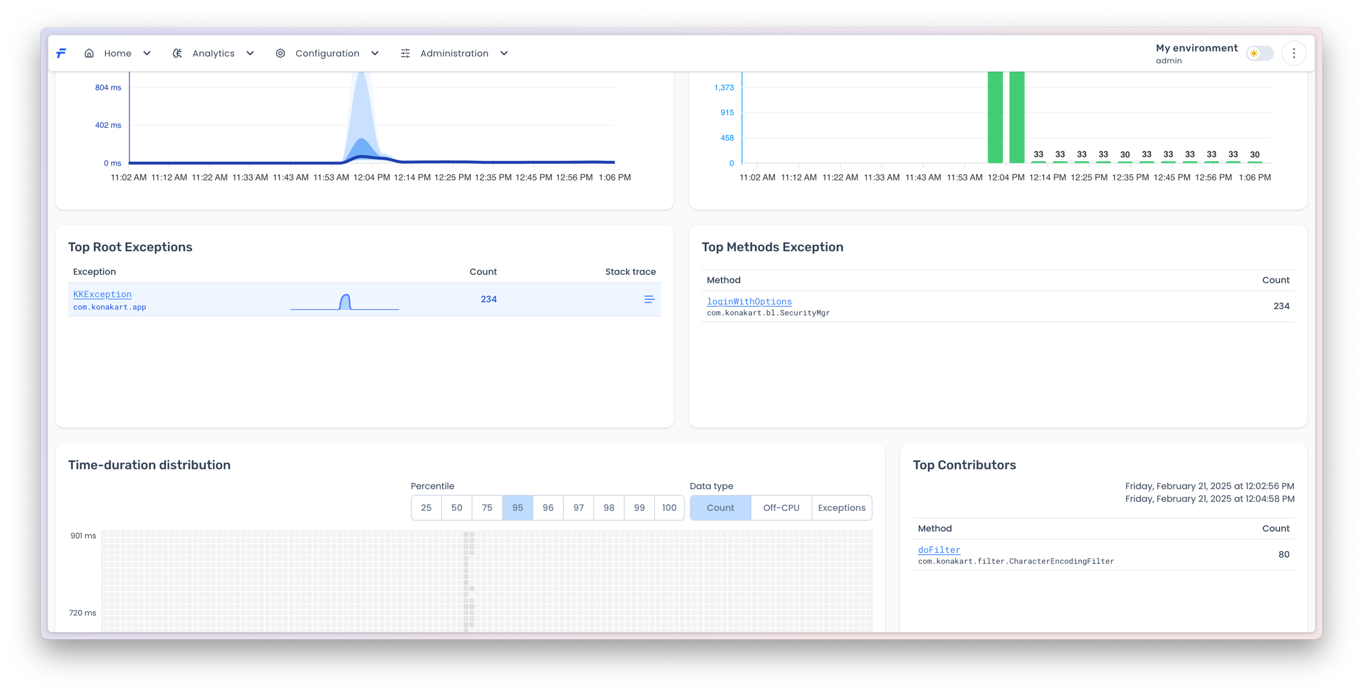Select the Off-CPU data type
The image size is (1363, 693).
[x=781, y=508]
